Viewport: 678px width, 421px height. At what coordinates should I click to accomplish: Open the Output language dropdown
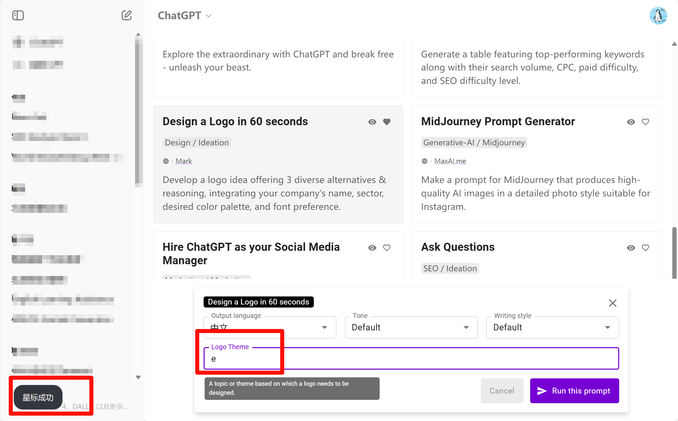pos(270,327)
